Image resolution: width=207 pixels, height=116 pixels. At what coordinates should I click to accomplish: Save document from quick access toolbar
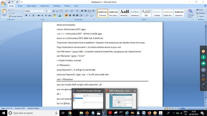[x=9, y=2]
